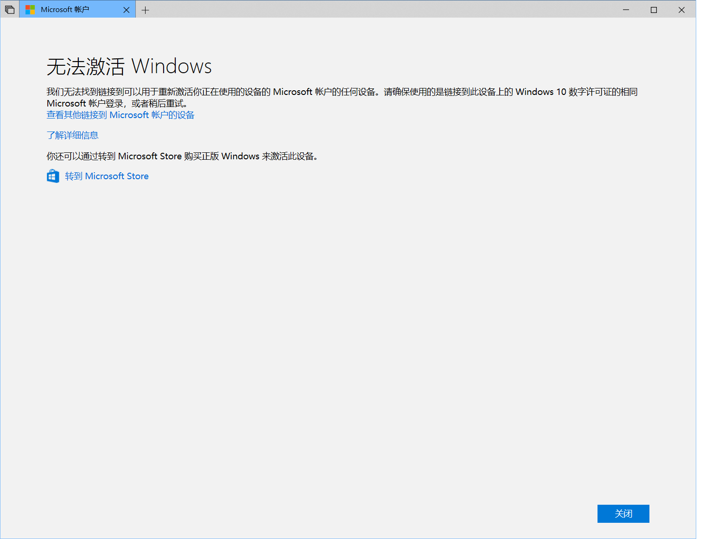Screen dimensions: 712x539
Task: Open the tab overview icon in title bar
Action: tap(10, 10)
